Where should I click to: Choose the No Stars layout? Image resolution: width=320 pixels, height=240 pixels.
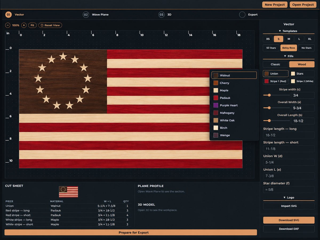coord(306,48)
